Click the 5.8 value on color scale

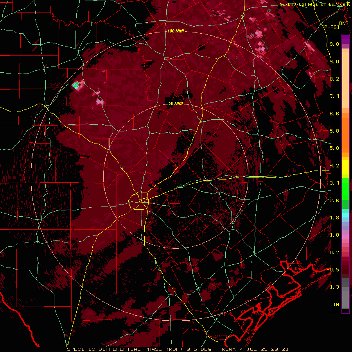click(x=334, y=131)
